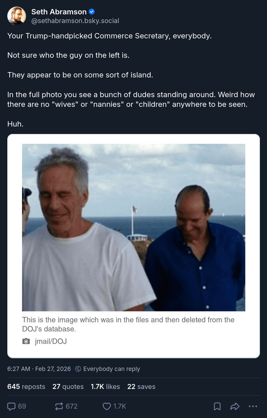
Task: Click the reply speech bubble icon
Action: coord(12,406)
